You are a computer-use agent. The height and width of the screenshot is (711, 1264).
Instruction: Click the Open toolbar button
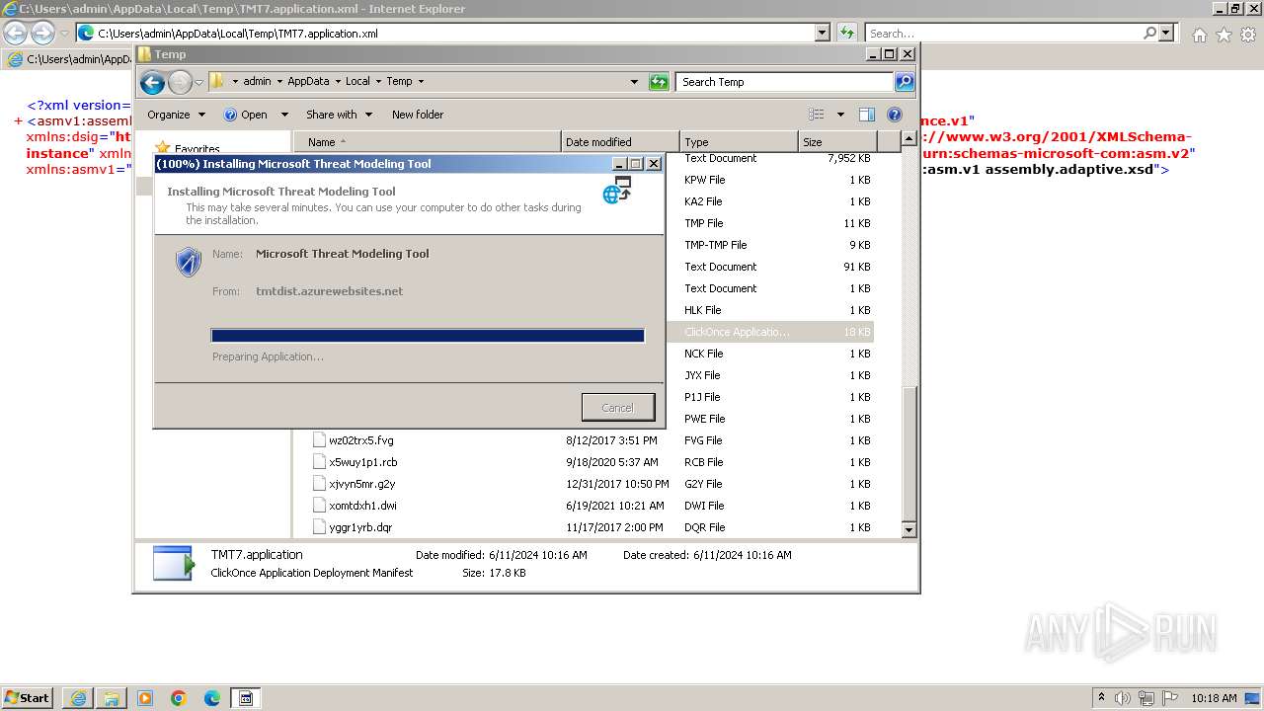[246, 115]
